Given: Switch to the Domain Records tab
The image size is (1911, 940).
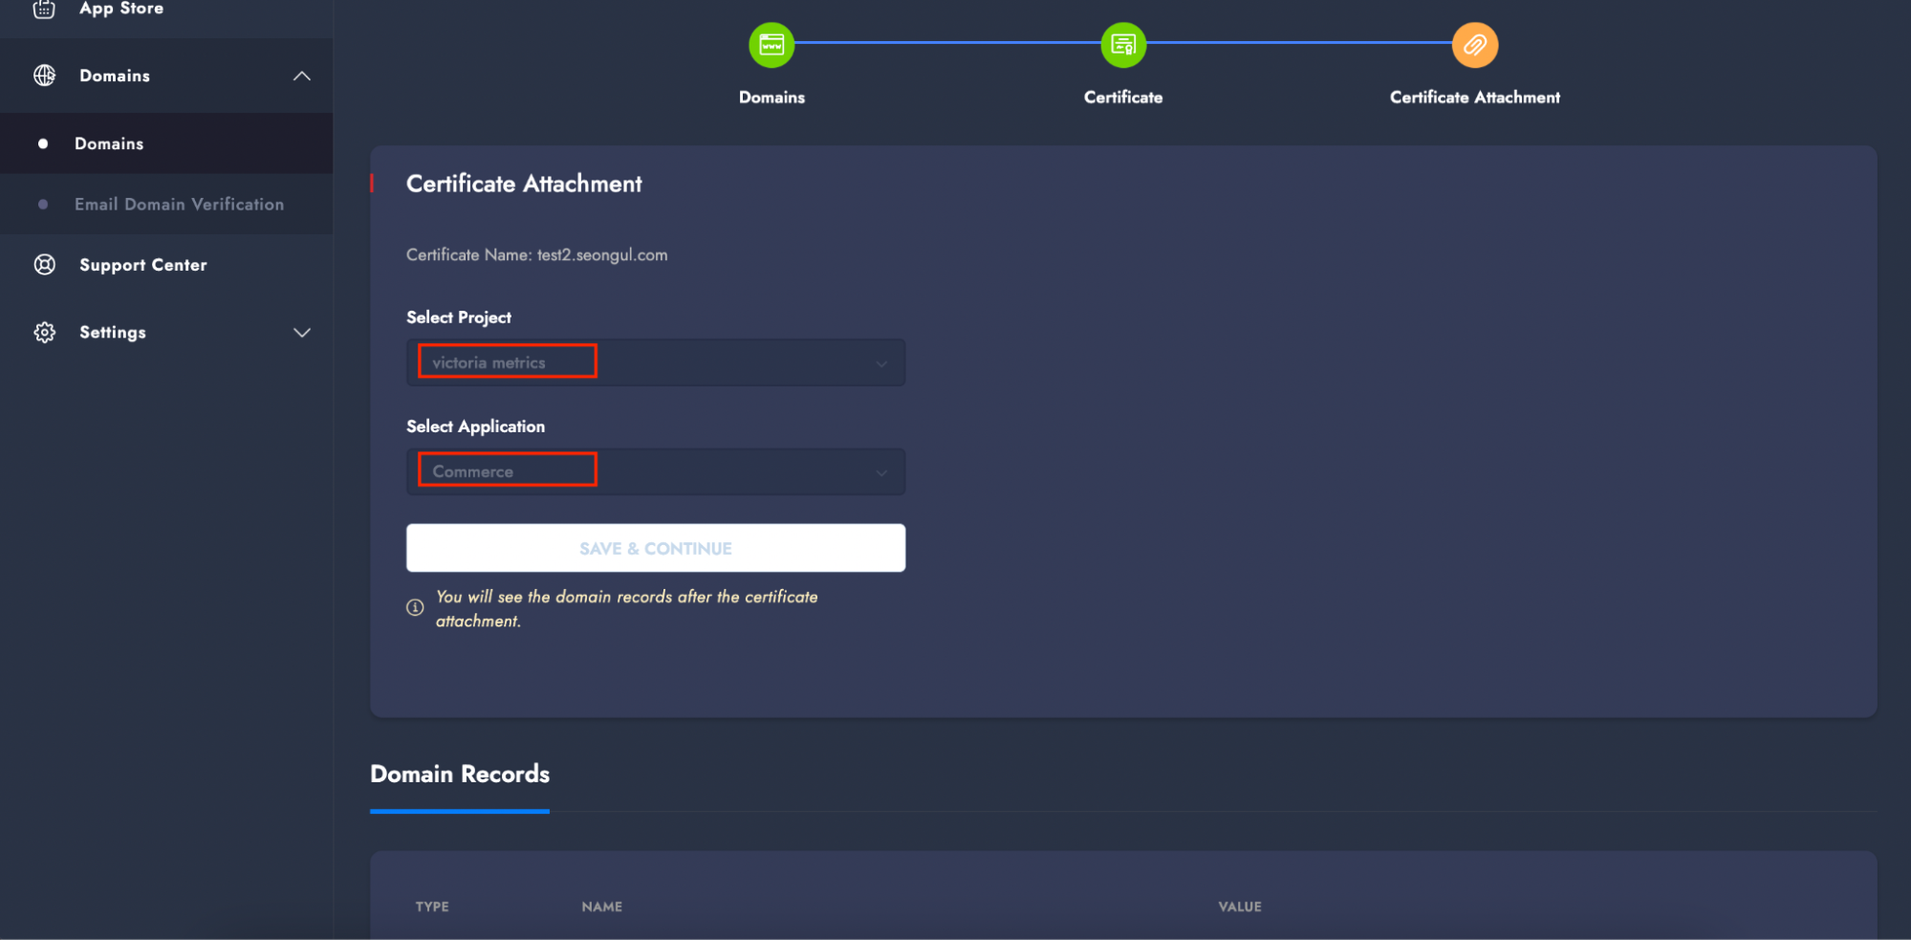Looking at the screenshot, I should point(459,775).
